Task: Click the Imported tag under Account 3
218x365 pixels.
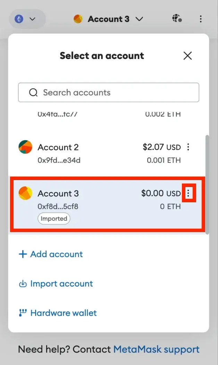Action: coord(54,219)
